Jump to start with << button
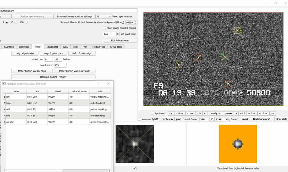Screen dimensions: 288x172 click(x=171, y=113)
